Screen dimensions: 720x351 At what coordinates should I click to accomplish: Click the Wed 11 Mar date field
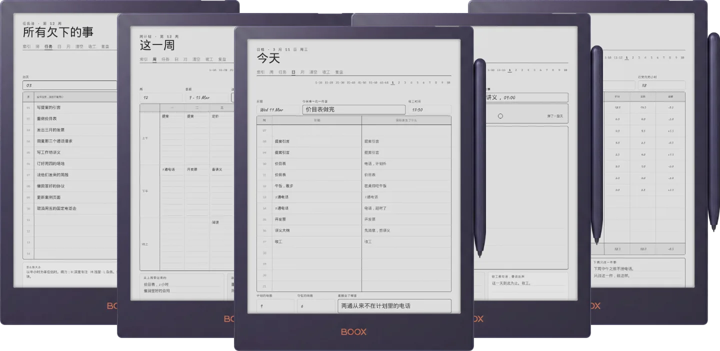277,109
